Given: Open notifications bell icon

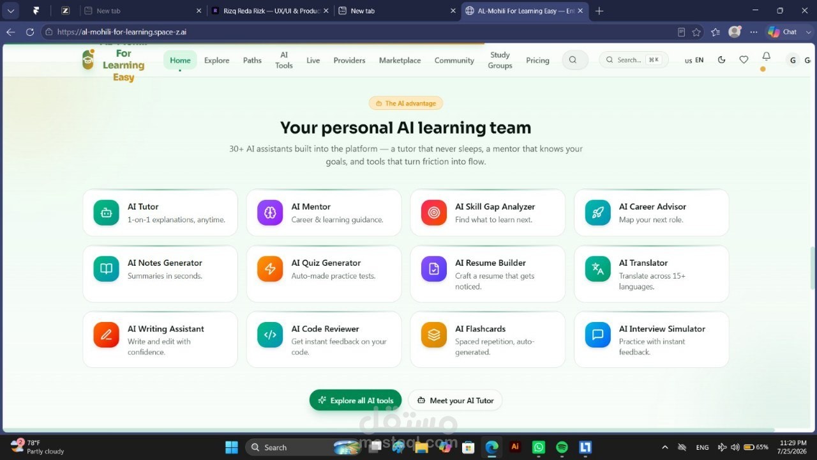Looking at the screenshot, I should [x=767, y=57].
